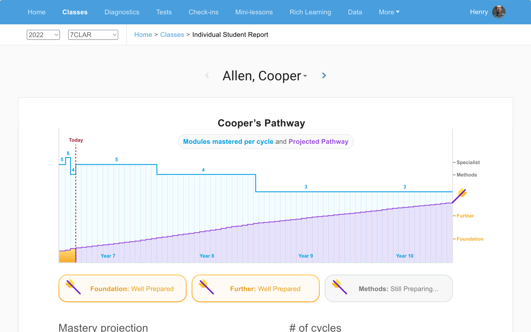Viewport: 531px width, 332px height.
Task: Select the Methods axis label on the right
Action: tap(466, 175)
